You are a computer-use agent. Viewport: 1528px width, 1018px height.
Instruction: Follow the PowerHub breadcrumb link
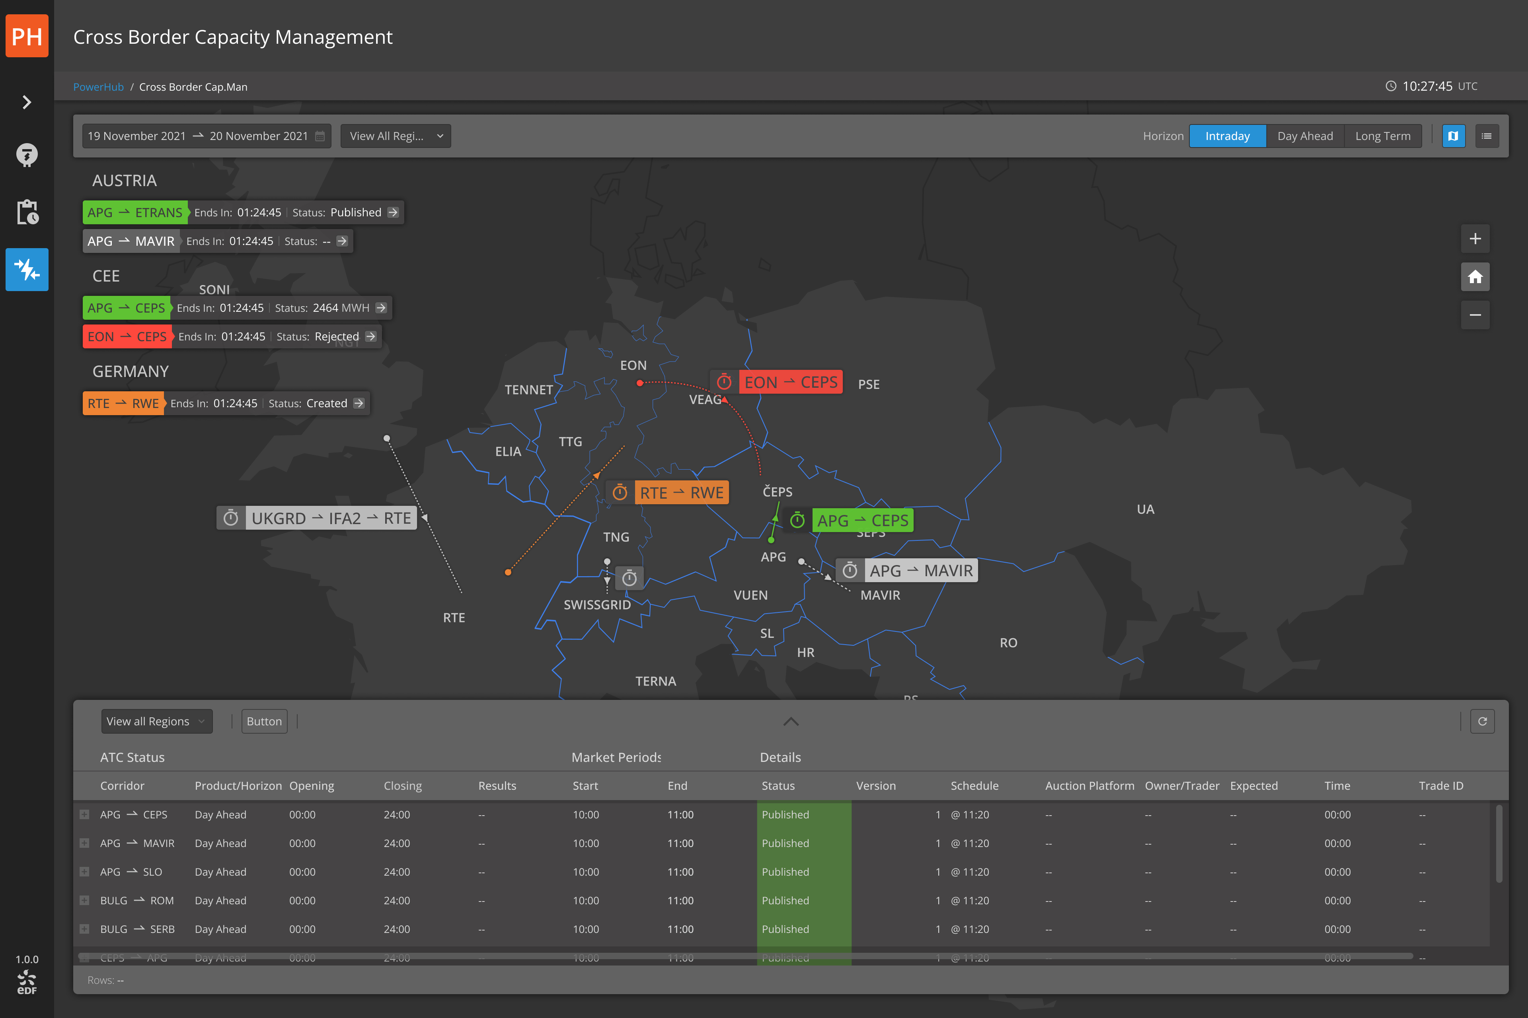98,87
